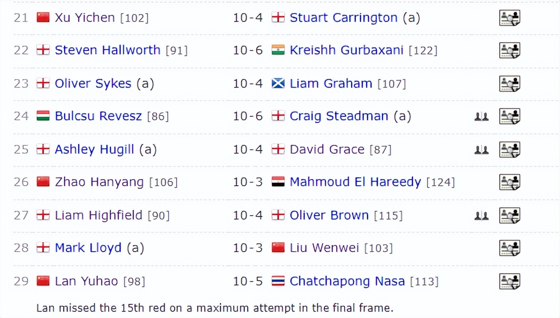560x318 pixels.
Task: Open Liu Wenwei player profile
Action: pyautogui.click(x=324, y=248)
